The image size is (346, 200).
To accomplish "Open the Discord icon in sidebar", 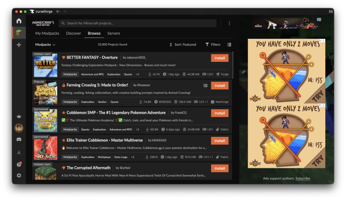I will [x=19, y=140].
